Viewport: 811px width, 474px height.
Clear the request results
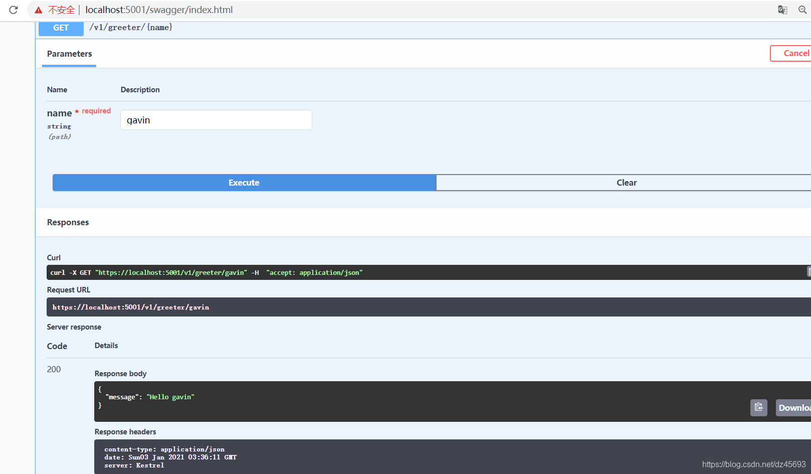pos(624,183)
